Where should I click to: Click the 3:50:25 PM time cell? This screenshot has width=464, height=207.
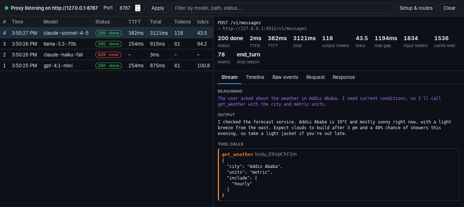click(24, 66)
